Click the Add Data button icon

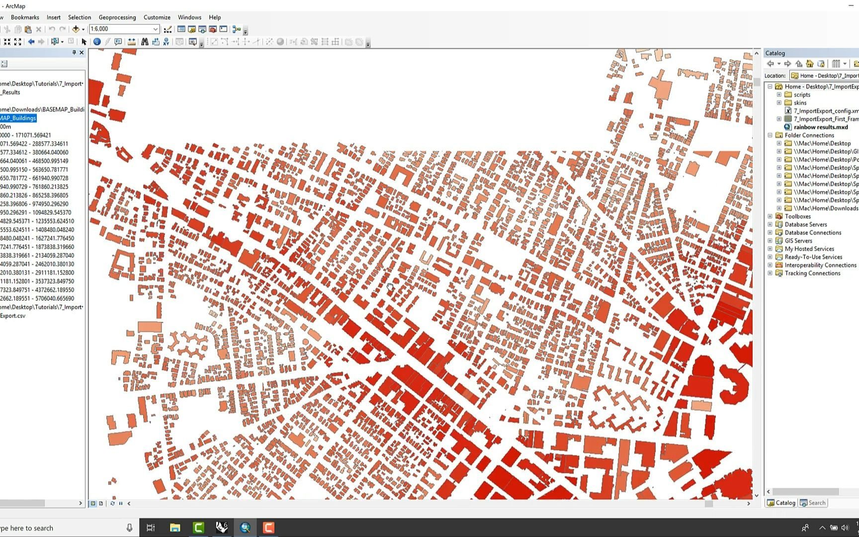[x=76, y=29]
